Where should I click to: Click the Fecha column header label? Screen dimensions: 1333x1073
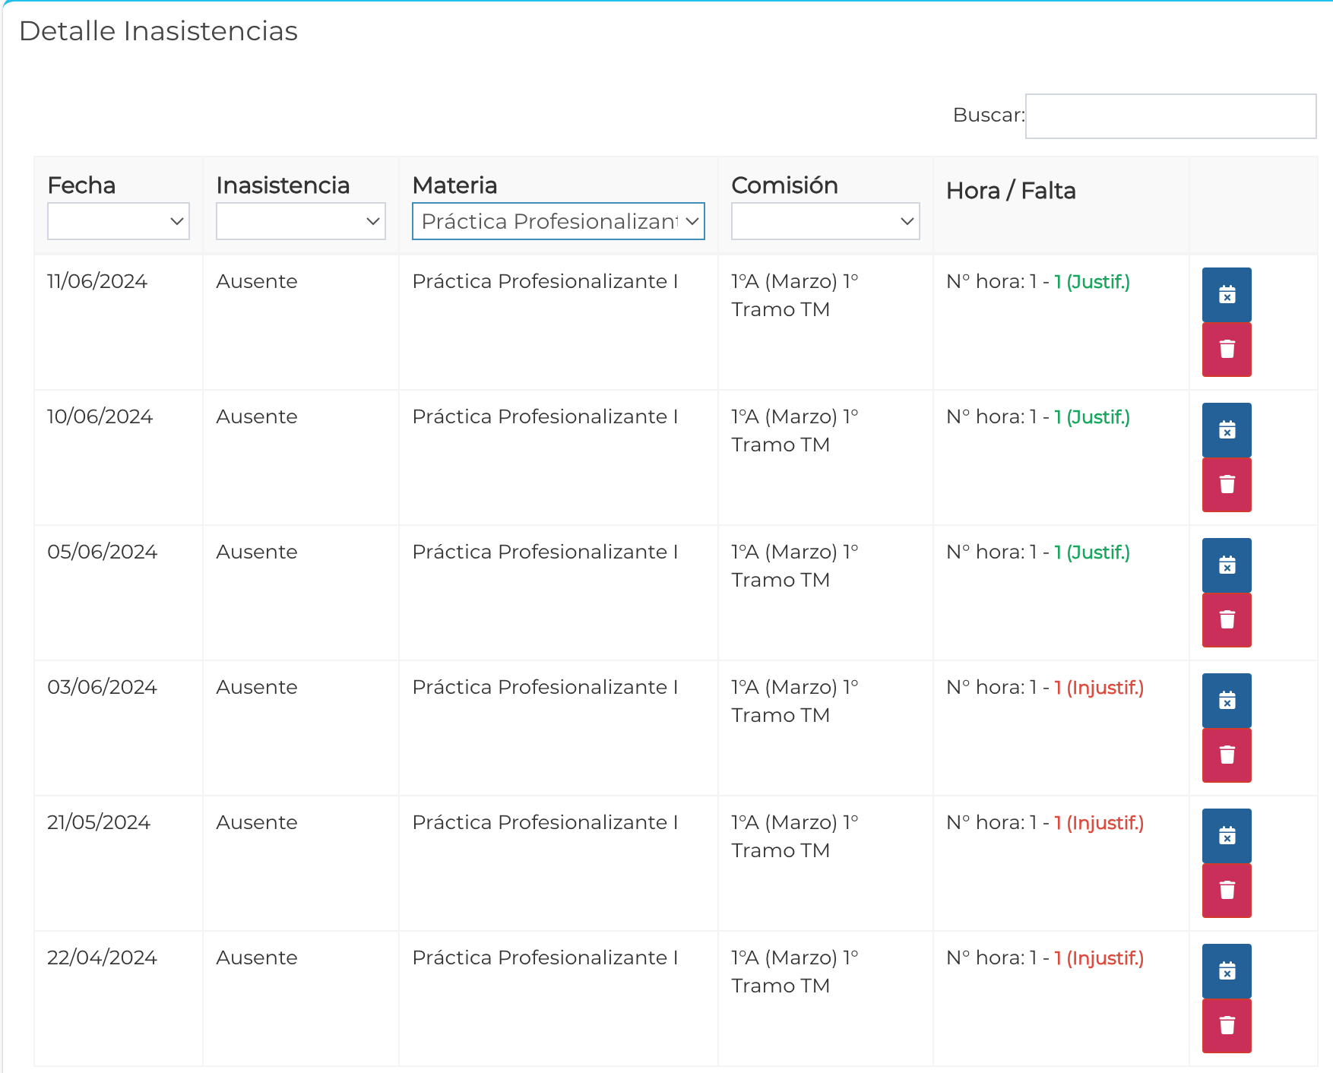pos(81,185)
